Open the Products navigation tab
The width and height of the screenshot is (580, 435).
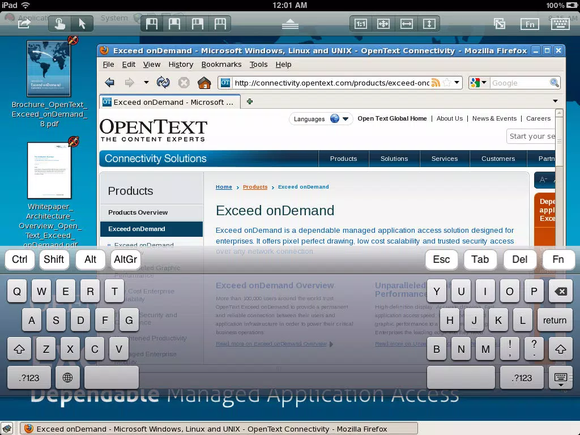click(343, 159)
